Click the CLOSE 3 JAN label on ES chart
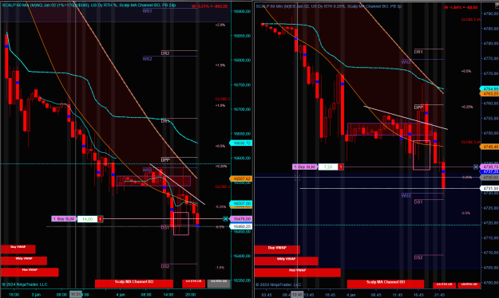 click(471, 142)
